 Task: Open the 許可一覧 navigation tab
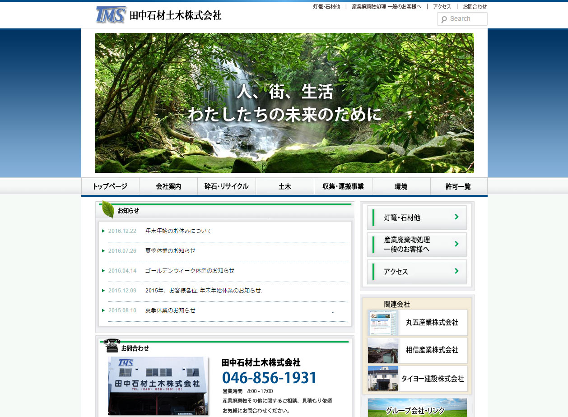(459, 186)
